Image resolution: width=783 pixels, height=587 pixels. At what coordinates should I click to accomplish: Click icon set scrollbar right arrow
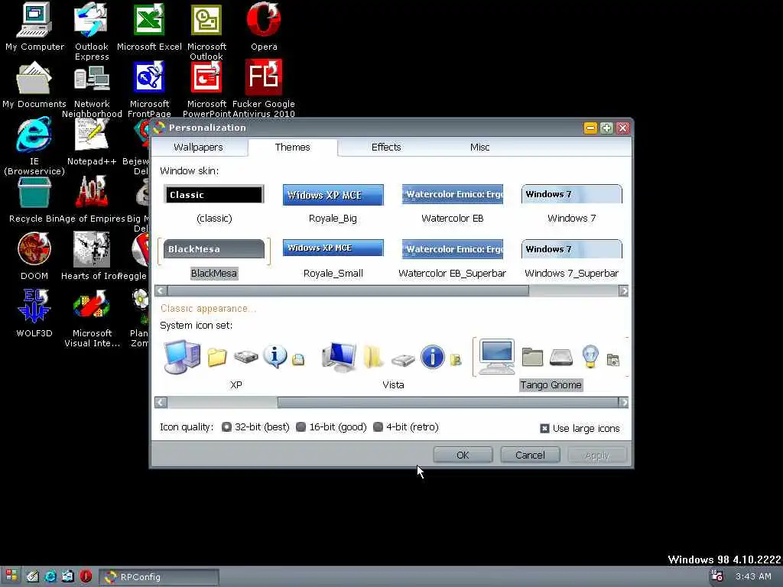(623, 402)
